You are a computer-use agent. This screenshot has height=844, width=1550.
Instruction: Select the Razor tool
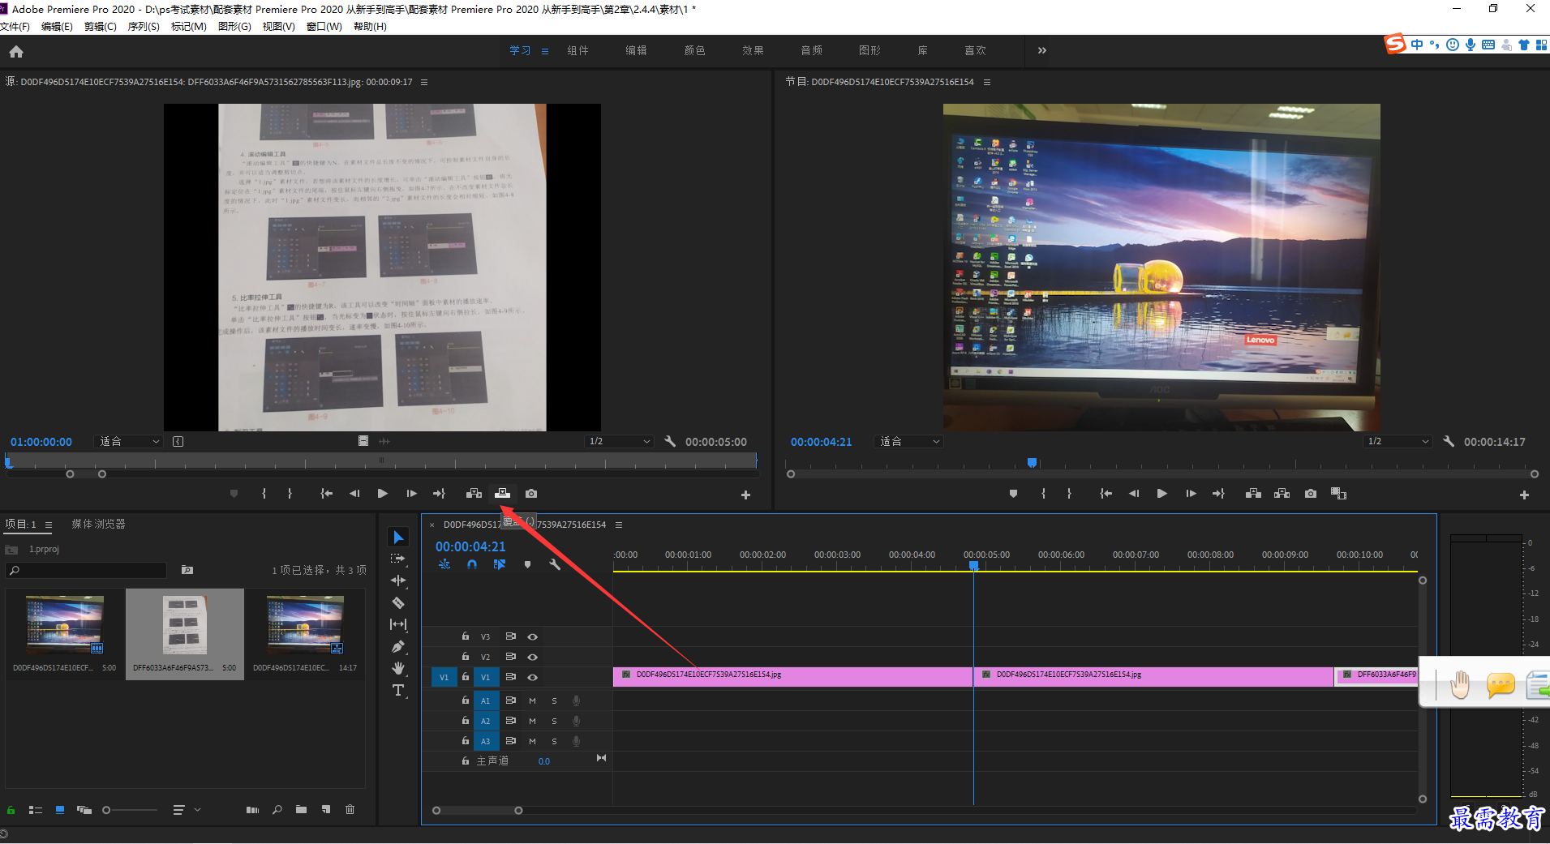(398, 602)
